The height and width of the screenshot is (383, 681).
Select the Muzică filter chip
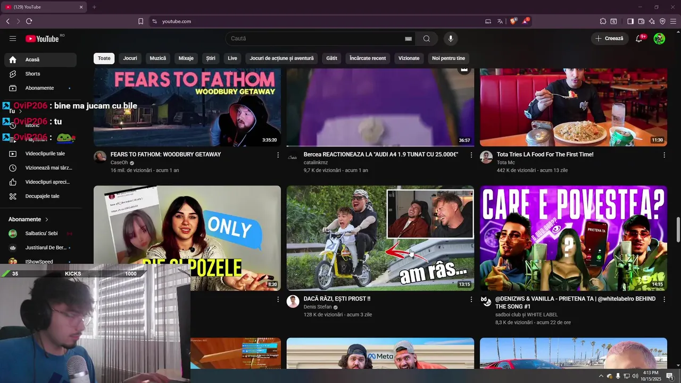158,59
